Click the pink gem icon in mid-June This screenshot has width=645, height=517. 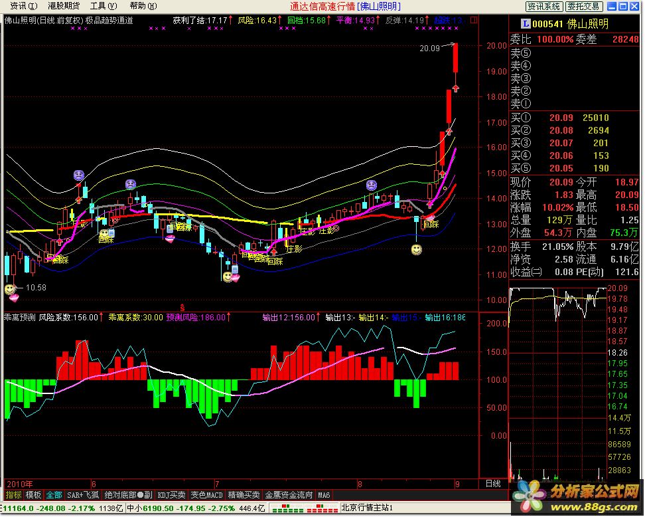(x=170, y=239)
